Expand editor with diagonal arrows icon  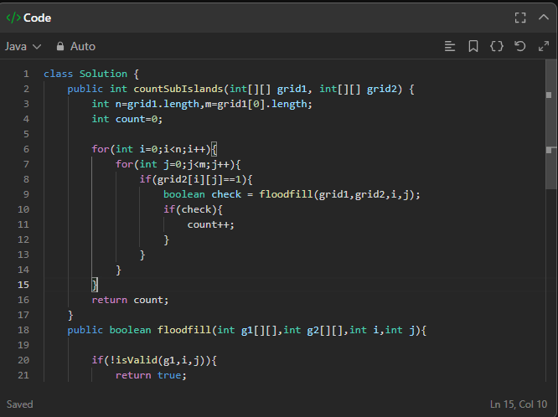(544, 46)
